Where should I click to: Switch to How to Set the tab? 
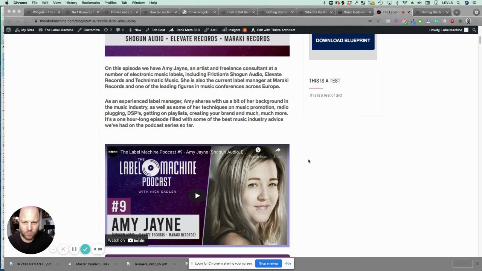tap(237, 12)
